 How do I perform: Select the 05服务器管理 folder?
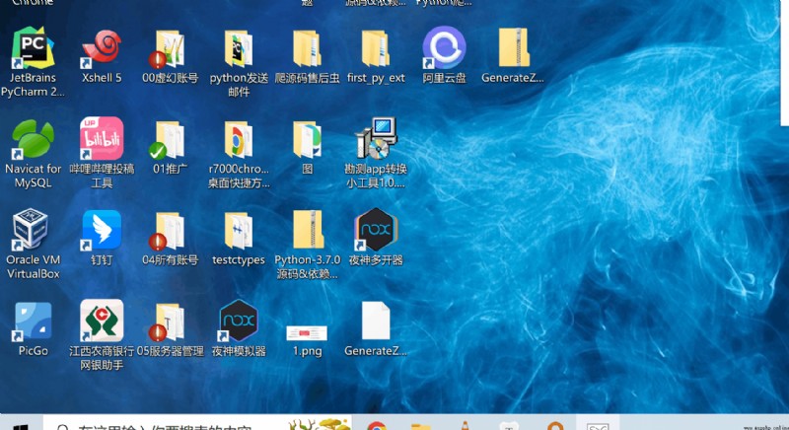(170, 322)
